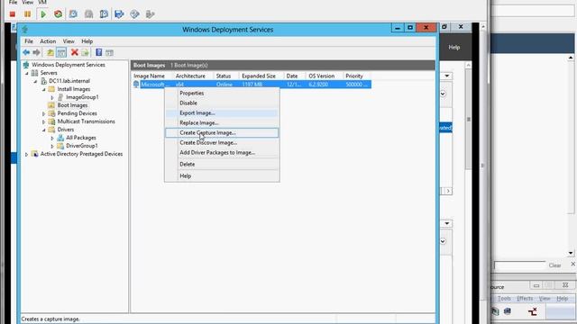577x324 pixels.
Task: Open the View menu in WDS window
Action: click(x=69, y=41)
